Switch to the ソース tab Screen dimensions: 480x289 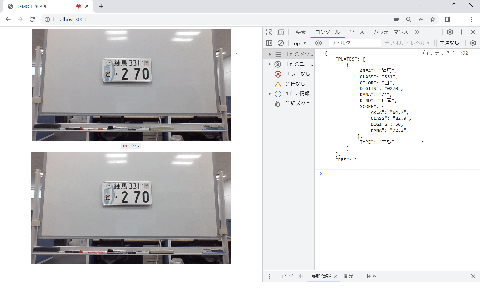(x=357, y=32)
